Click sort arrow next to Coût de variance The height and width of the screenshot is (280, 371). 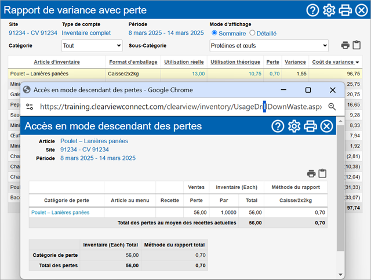click(357, 62)
